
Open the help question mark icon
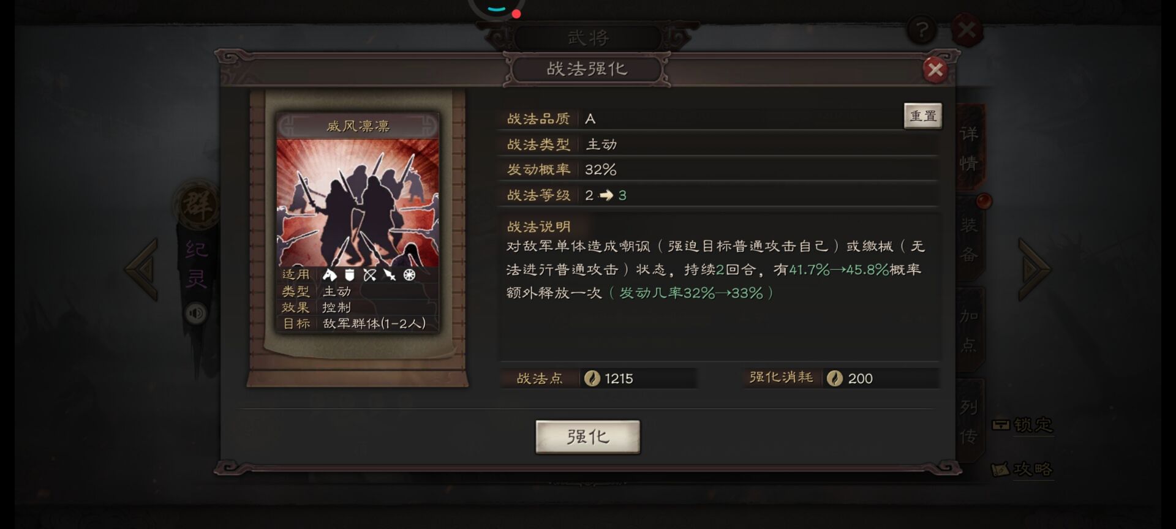point(921,29)
